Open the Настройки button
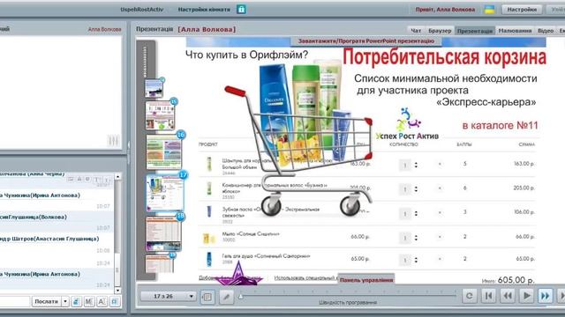This screenshot has width=565, height=317. [522, 10]
